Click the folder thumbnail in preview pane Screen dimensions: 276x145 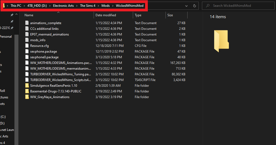222,41
